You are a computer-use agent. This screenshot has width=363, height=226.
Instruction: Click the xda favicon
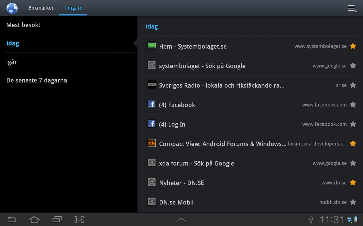[x=152, y=143]
